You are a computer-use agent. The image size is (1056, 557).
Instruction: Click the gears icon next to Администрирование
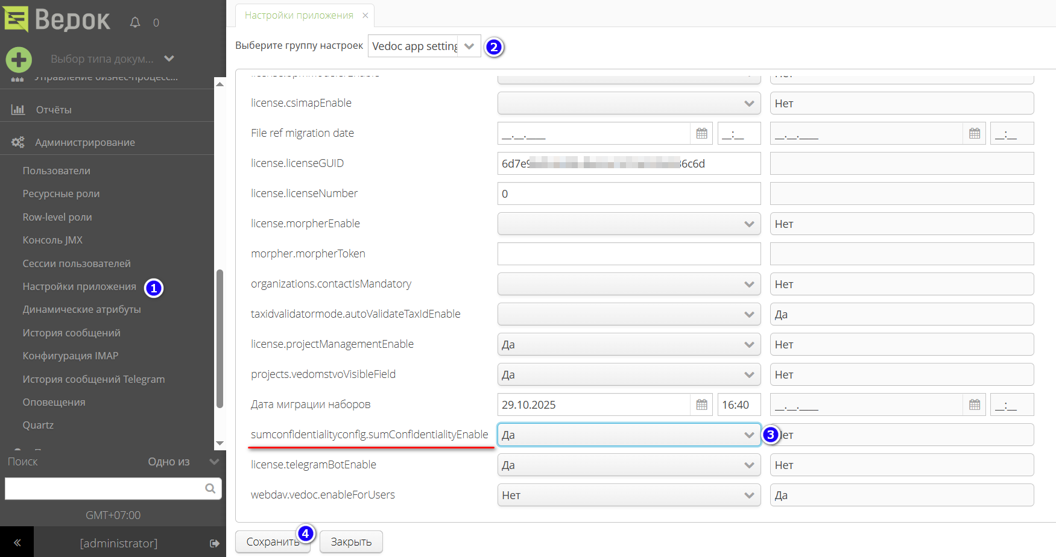coord(18,142)
